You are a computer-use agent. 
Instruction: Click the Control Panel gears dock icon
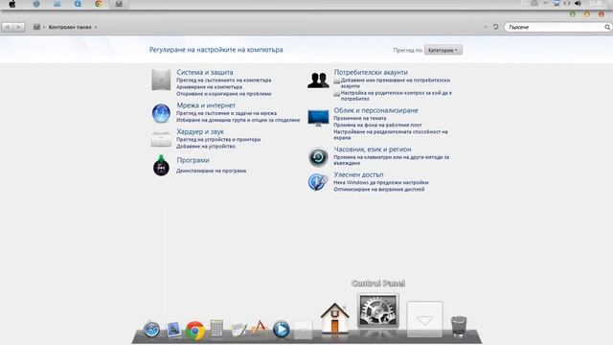(378, 310)
